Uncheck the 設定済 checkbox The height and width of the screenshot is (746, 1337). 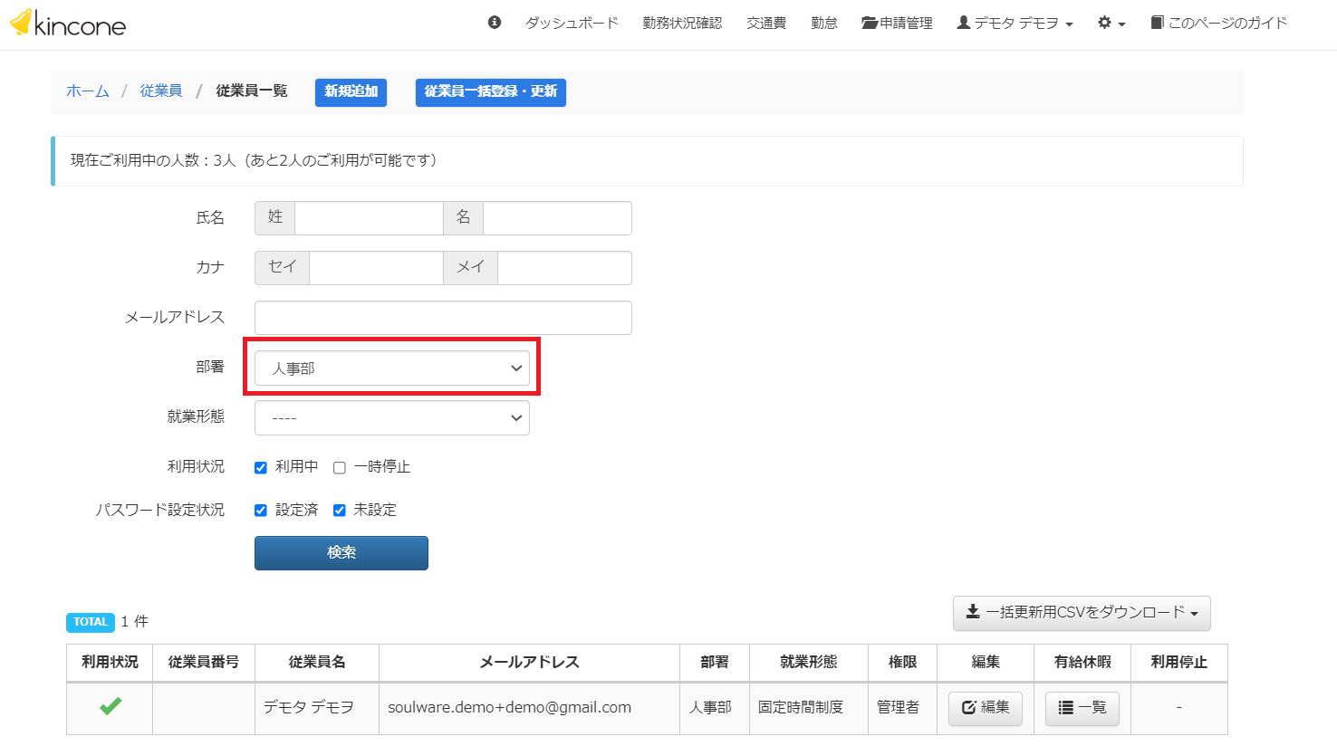[261, 510]
